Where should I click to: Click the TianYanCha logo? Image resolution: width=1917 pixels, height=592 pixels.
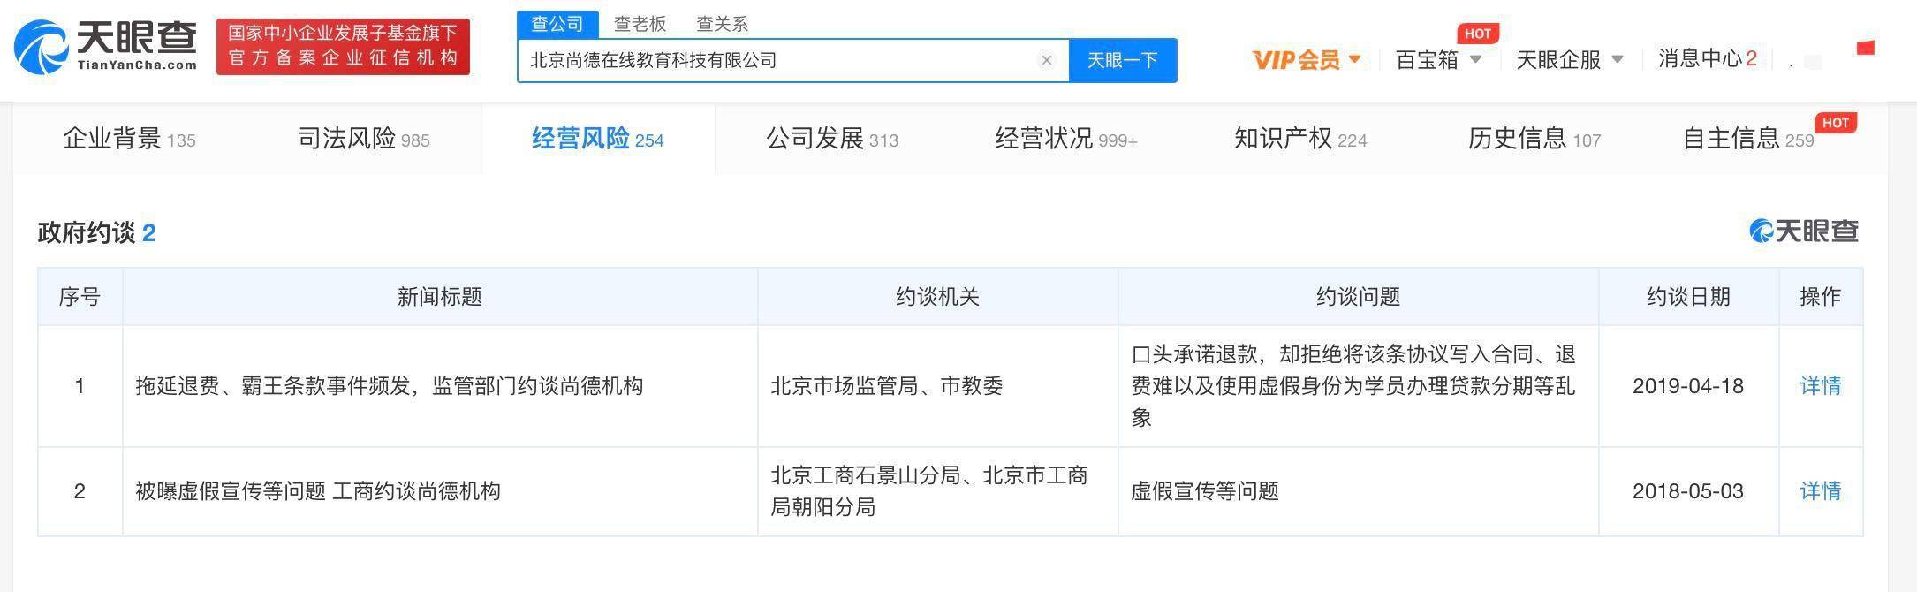[x=106, y=46]
